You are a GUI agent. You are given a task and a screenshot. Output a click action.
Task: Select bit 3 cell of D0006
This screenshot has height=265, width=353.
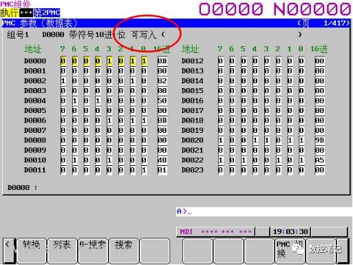(109, 120)
